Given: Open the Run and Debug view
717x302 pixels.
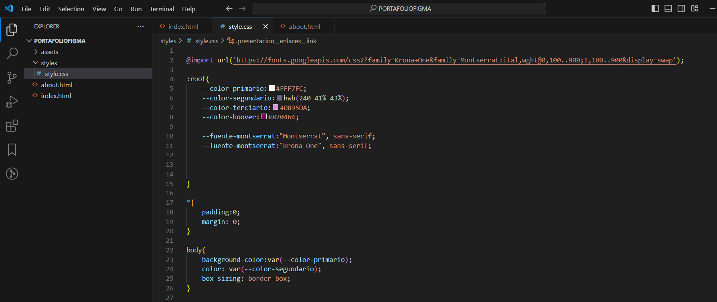Looking at the screenshot, I should tap(12, 102).
